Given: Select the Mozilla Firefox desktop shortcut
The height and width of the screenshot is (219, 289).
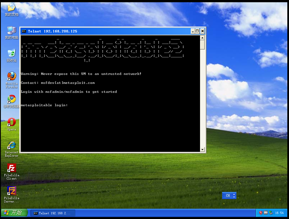Looking at the screenshot, I should point(11,80).
